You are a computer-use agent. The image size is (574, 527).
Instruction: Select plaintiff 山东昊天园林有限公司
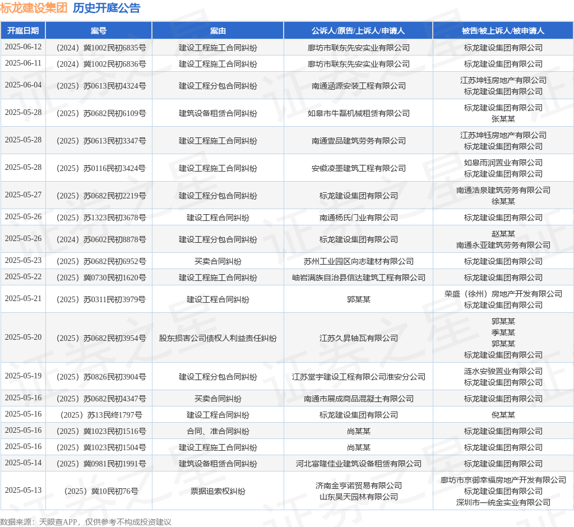(358, 497)
